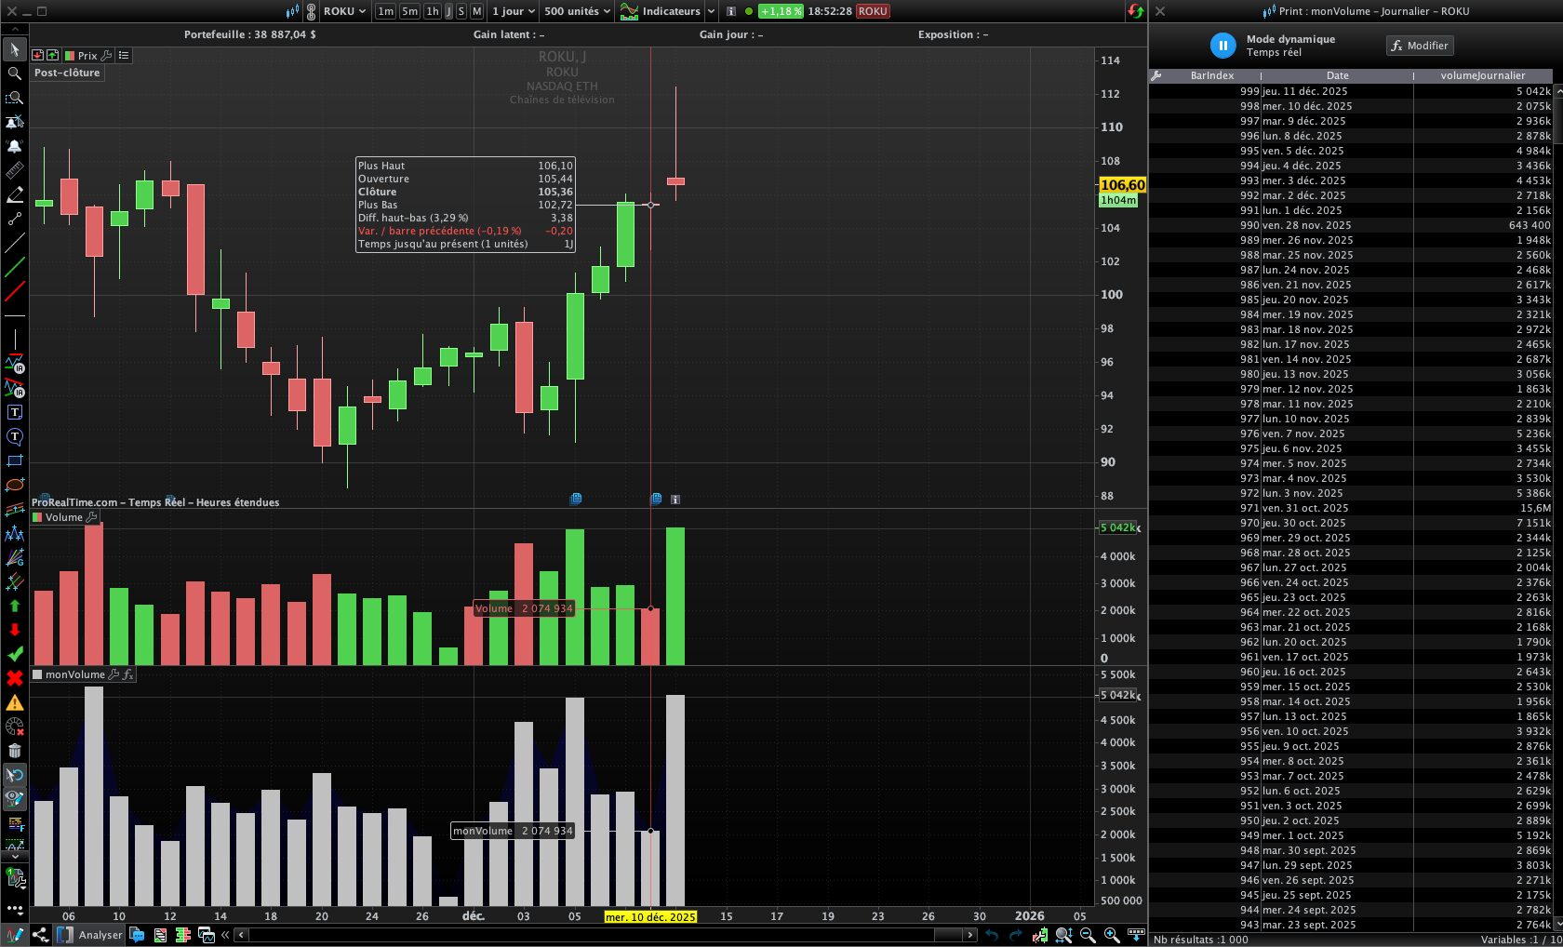
Task: Click the info icon in top toolbar
Action: click(731, 11)
